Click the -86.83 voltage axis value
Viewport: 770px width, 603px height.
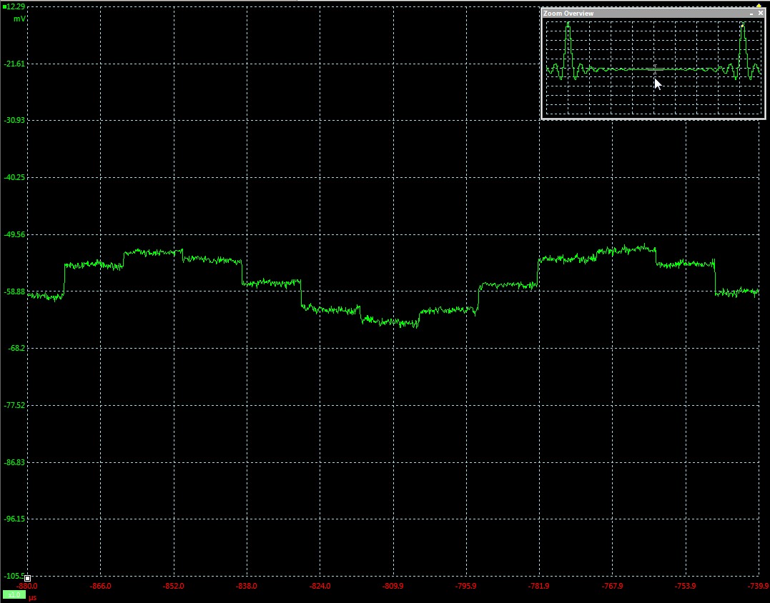tap(14, 462)
